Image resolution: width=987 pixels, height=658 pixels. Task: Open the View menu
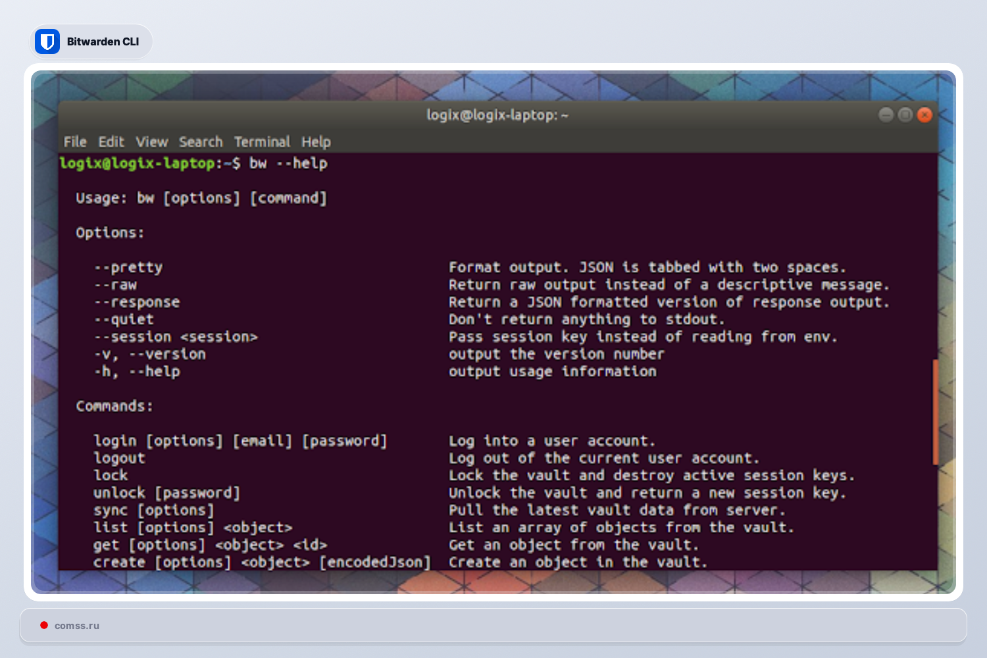click(x=152, y=141)
